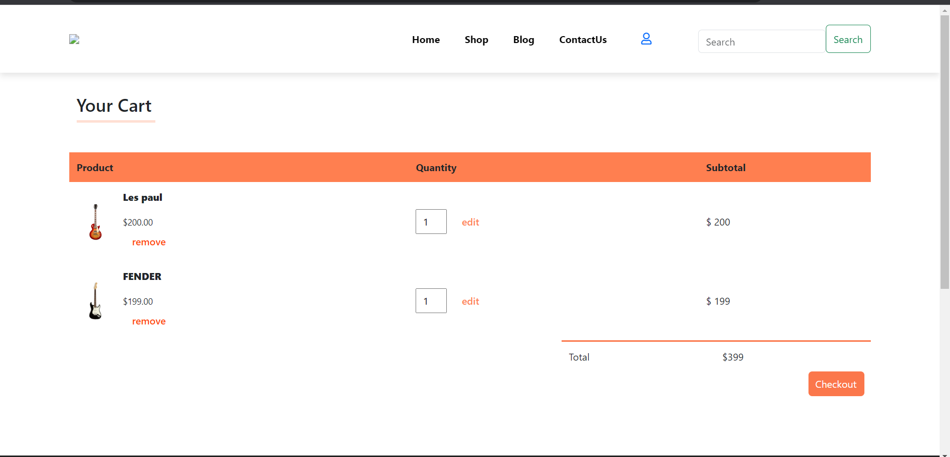Edit the Les Paul quantity
Viewport: 950px width, 457px height.
coord(470,222)
